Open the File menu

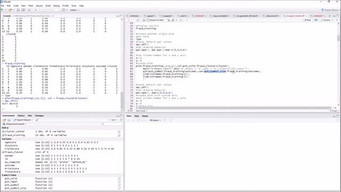click(x=3, y=6)
